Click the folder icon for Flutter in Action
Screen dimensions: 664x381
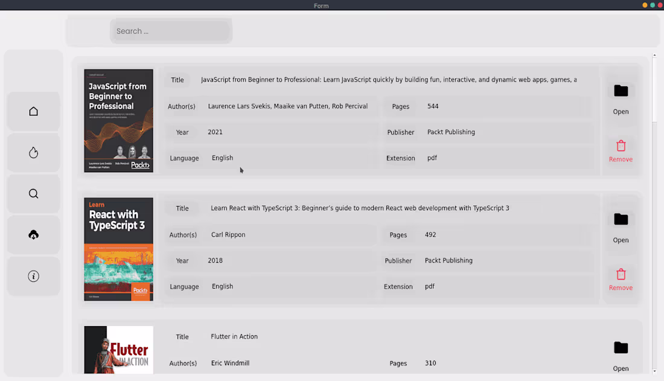coord(621,347)
